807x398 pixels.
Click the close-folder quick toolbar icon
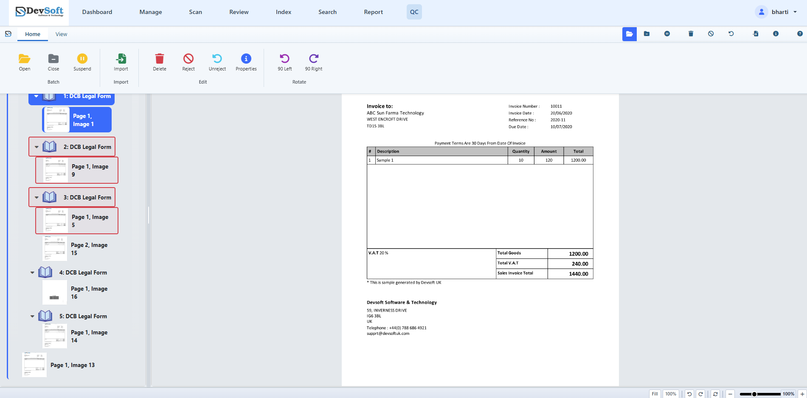point(647,34)
